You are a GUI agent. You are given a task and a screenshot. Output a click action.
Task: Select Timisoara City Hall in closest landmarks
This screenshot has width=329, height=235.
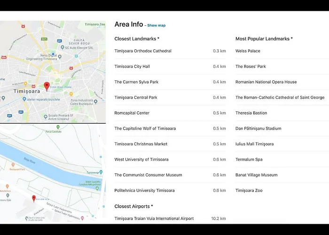pyautogui.click(x=132, y=66)
